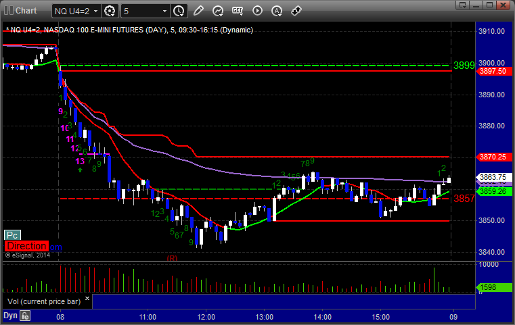515x325 pixels.
Task: Click the 3880.00 price axis label
Action: pyautogui.click(x=491, y=126)
